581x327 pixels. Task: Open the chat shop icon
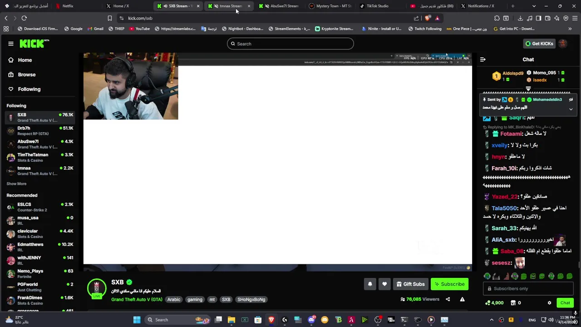[513, 303]
